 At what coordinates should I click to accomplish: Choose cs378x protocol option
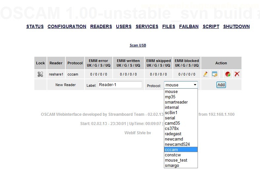coord(181,129)
